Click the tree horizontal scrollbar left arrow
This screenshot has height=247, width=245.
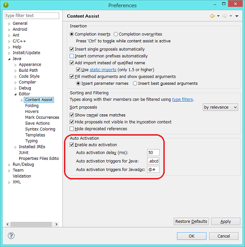(x=7, y=224)
